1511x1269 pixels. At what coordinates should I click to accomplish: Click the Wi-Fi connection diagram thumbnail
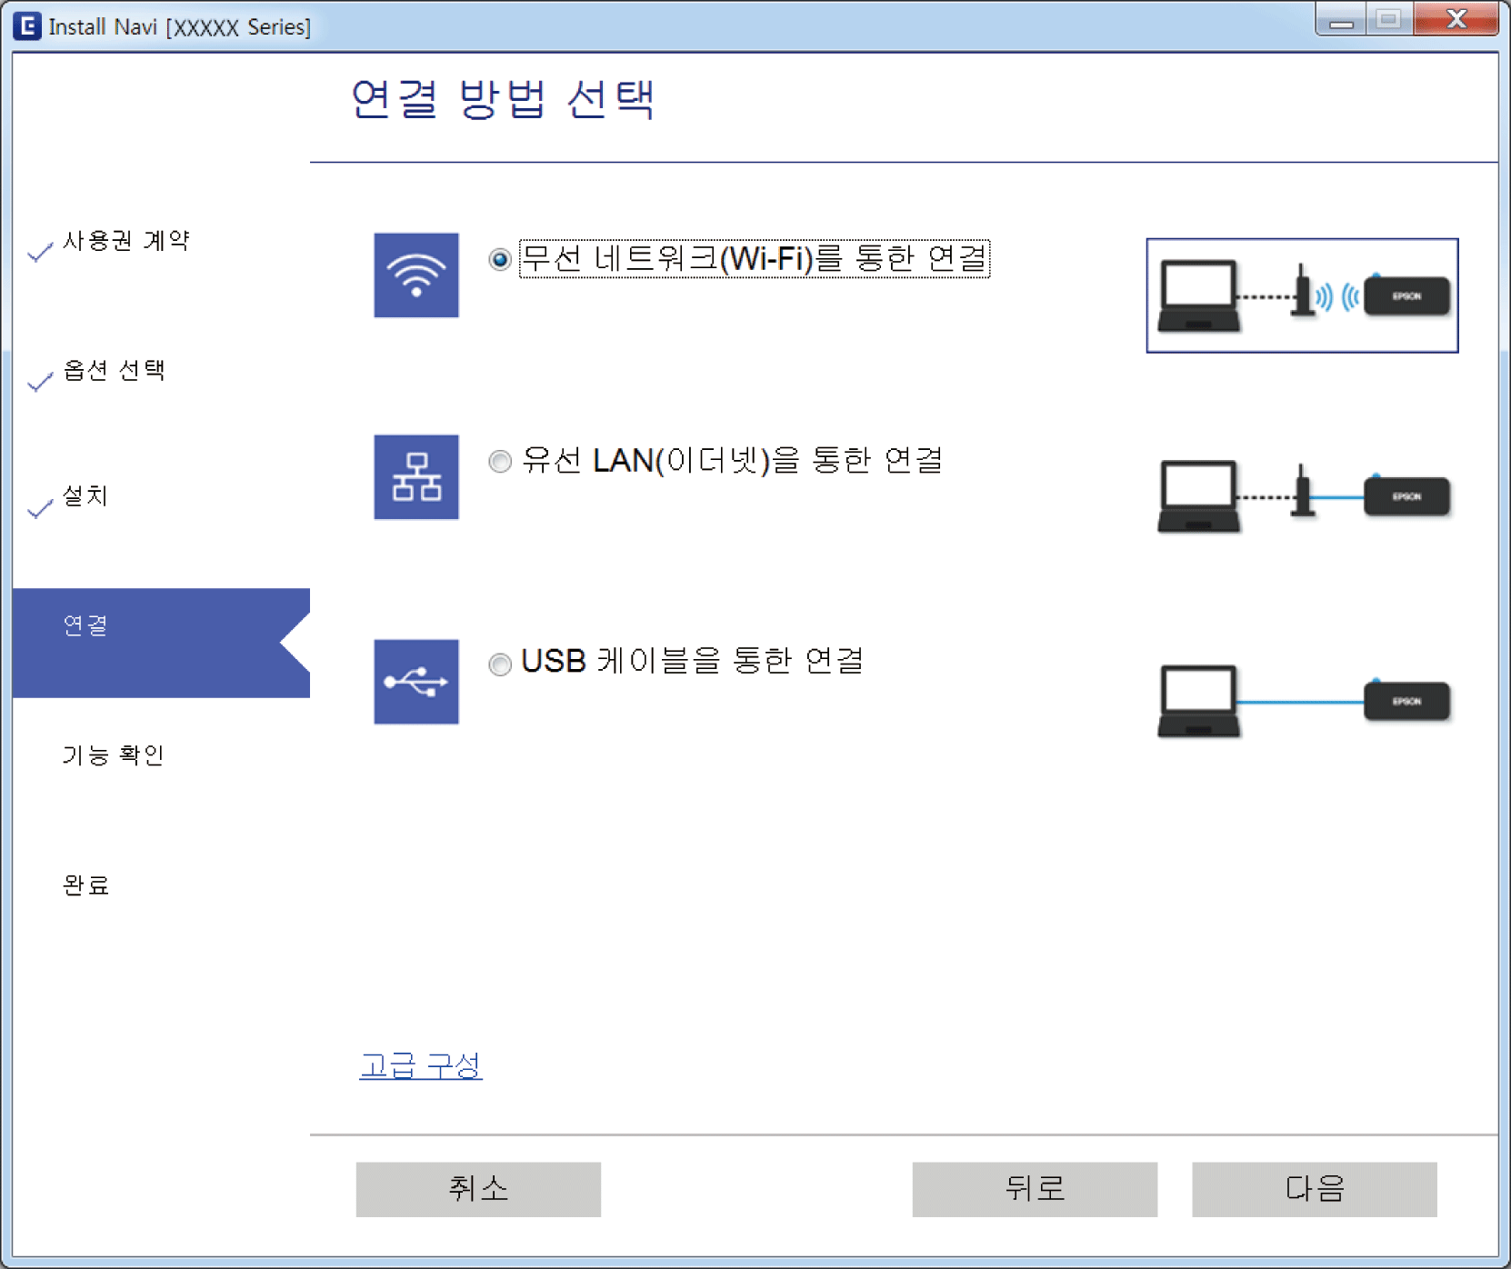(x=1301, y=295)
